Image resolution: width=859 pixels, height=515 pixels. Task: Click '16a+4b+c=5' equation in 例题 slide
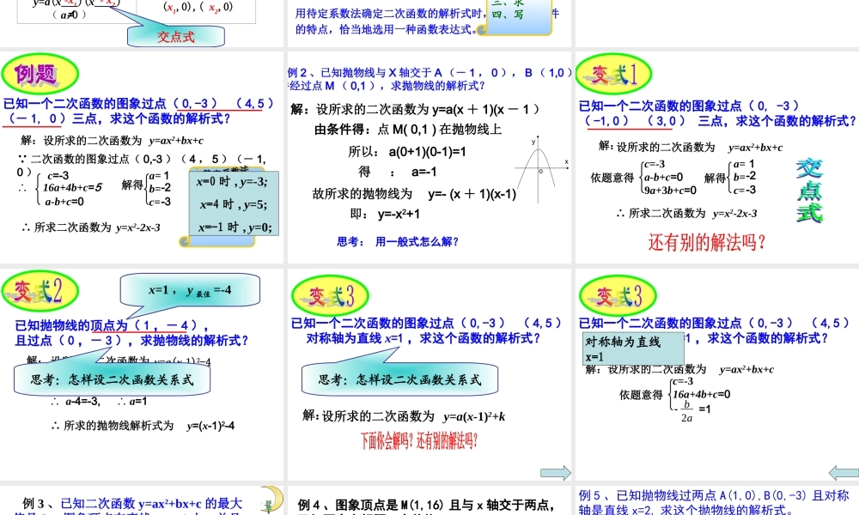[72, 188]
